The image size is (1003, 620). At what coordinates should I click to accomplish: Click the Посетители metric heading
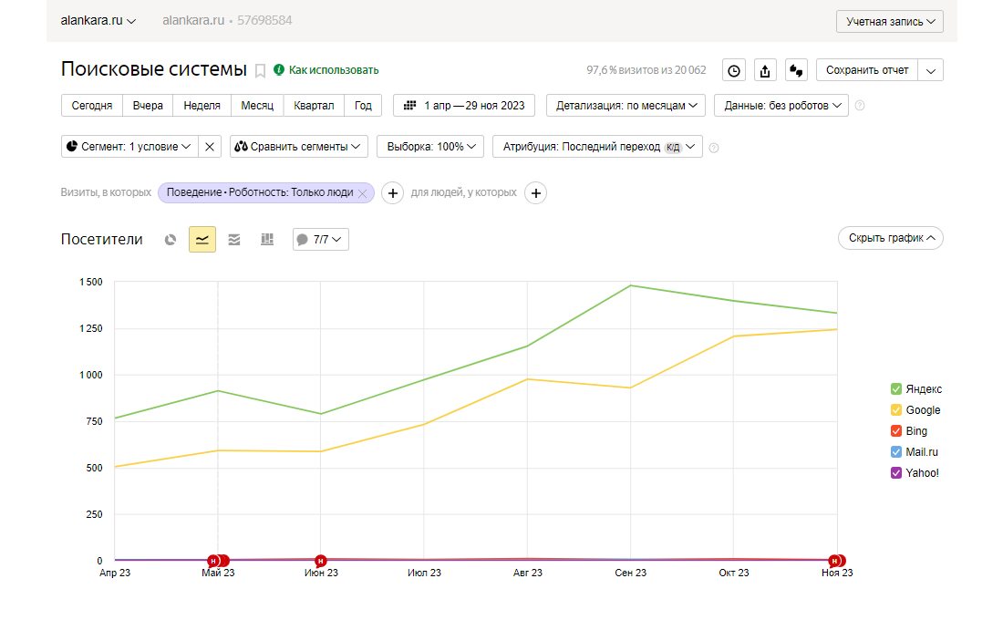point(102,239)
